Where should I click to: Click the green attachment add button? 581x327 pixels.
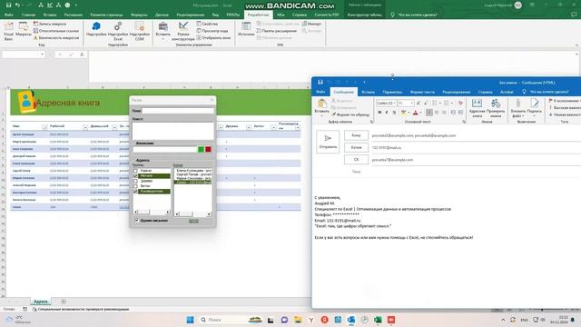pos(201,149)
